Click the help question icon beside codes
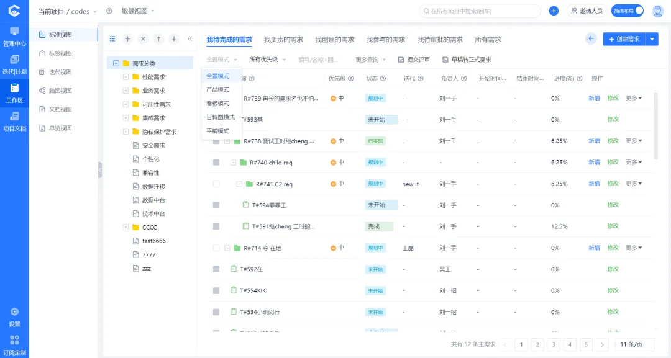The width and height of the screenshot is (671, 358). click(109, 11)
